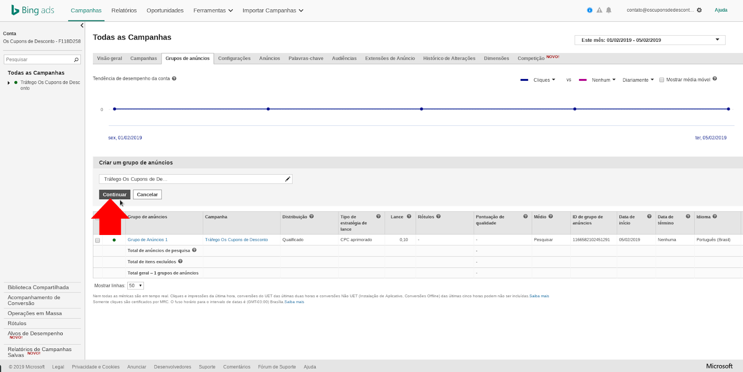Open Fórum de Suporte footer link
The height and width of the screenshot is (372, 743).
point(277,367)
